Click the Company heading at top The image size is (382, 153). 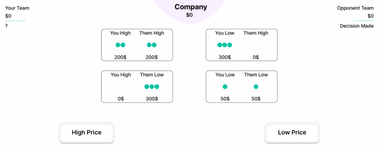pyautogui.click(x=191, y=7)
